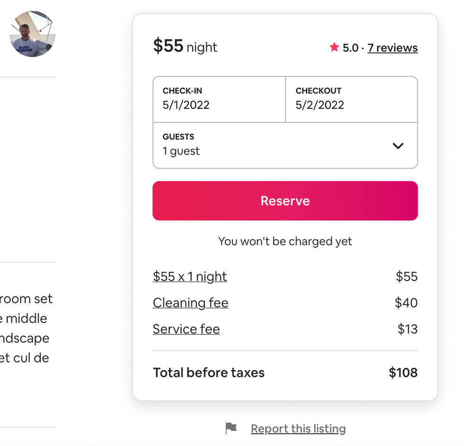Open the 7 reviews link
The image size is (473, 446).
coord(393,48)
